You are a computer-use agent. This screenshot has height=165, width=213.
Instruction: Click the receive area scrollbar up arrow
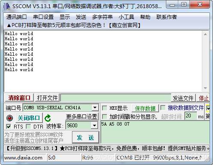[x=206, y=34]
